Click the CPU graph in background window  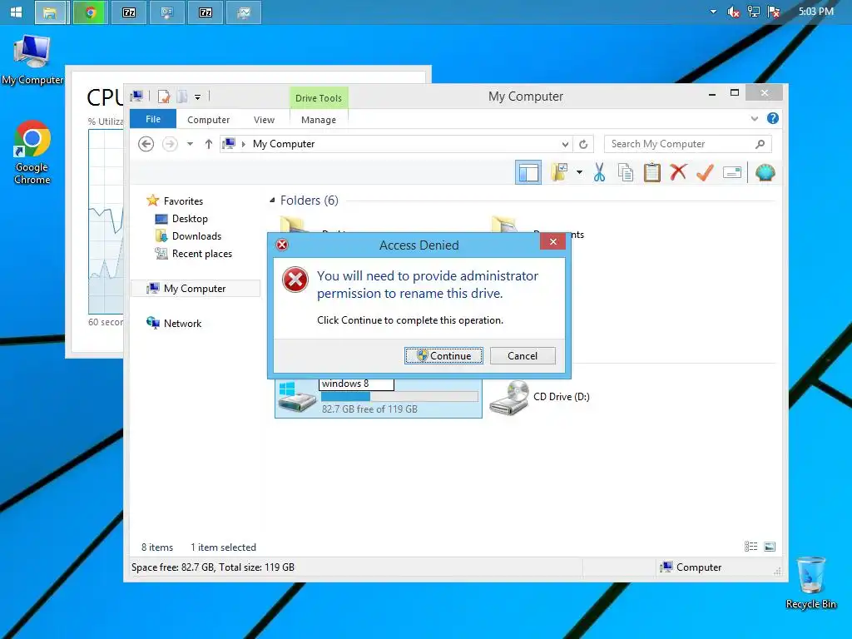point(106,221)
